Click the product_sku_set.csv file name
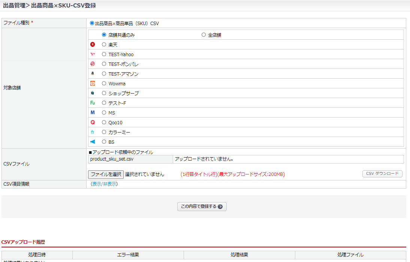410x262 pixels. [x=112, y=159]
